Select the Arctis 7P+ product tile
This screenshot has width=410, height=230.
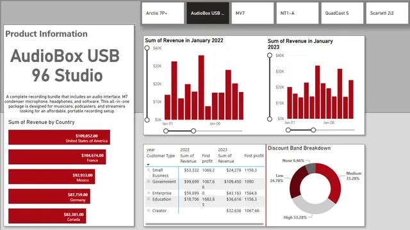[163, 13]
